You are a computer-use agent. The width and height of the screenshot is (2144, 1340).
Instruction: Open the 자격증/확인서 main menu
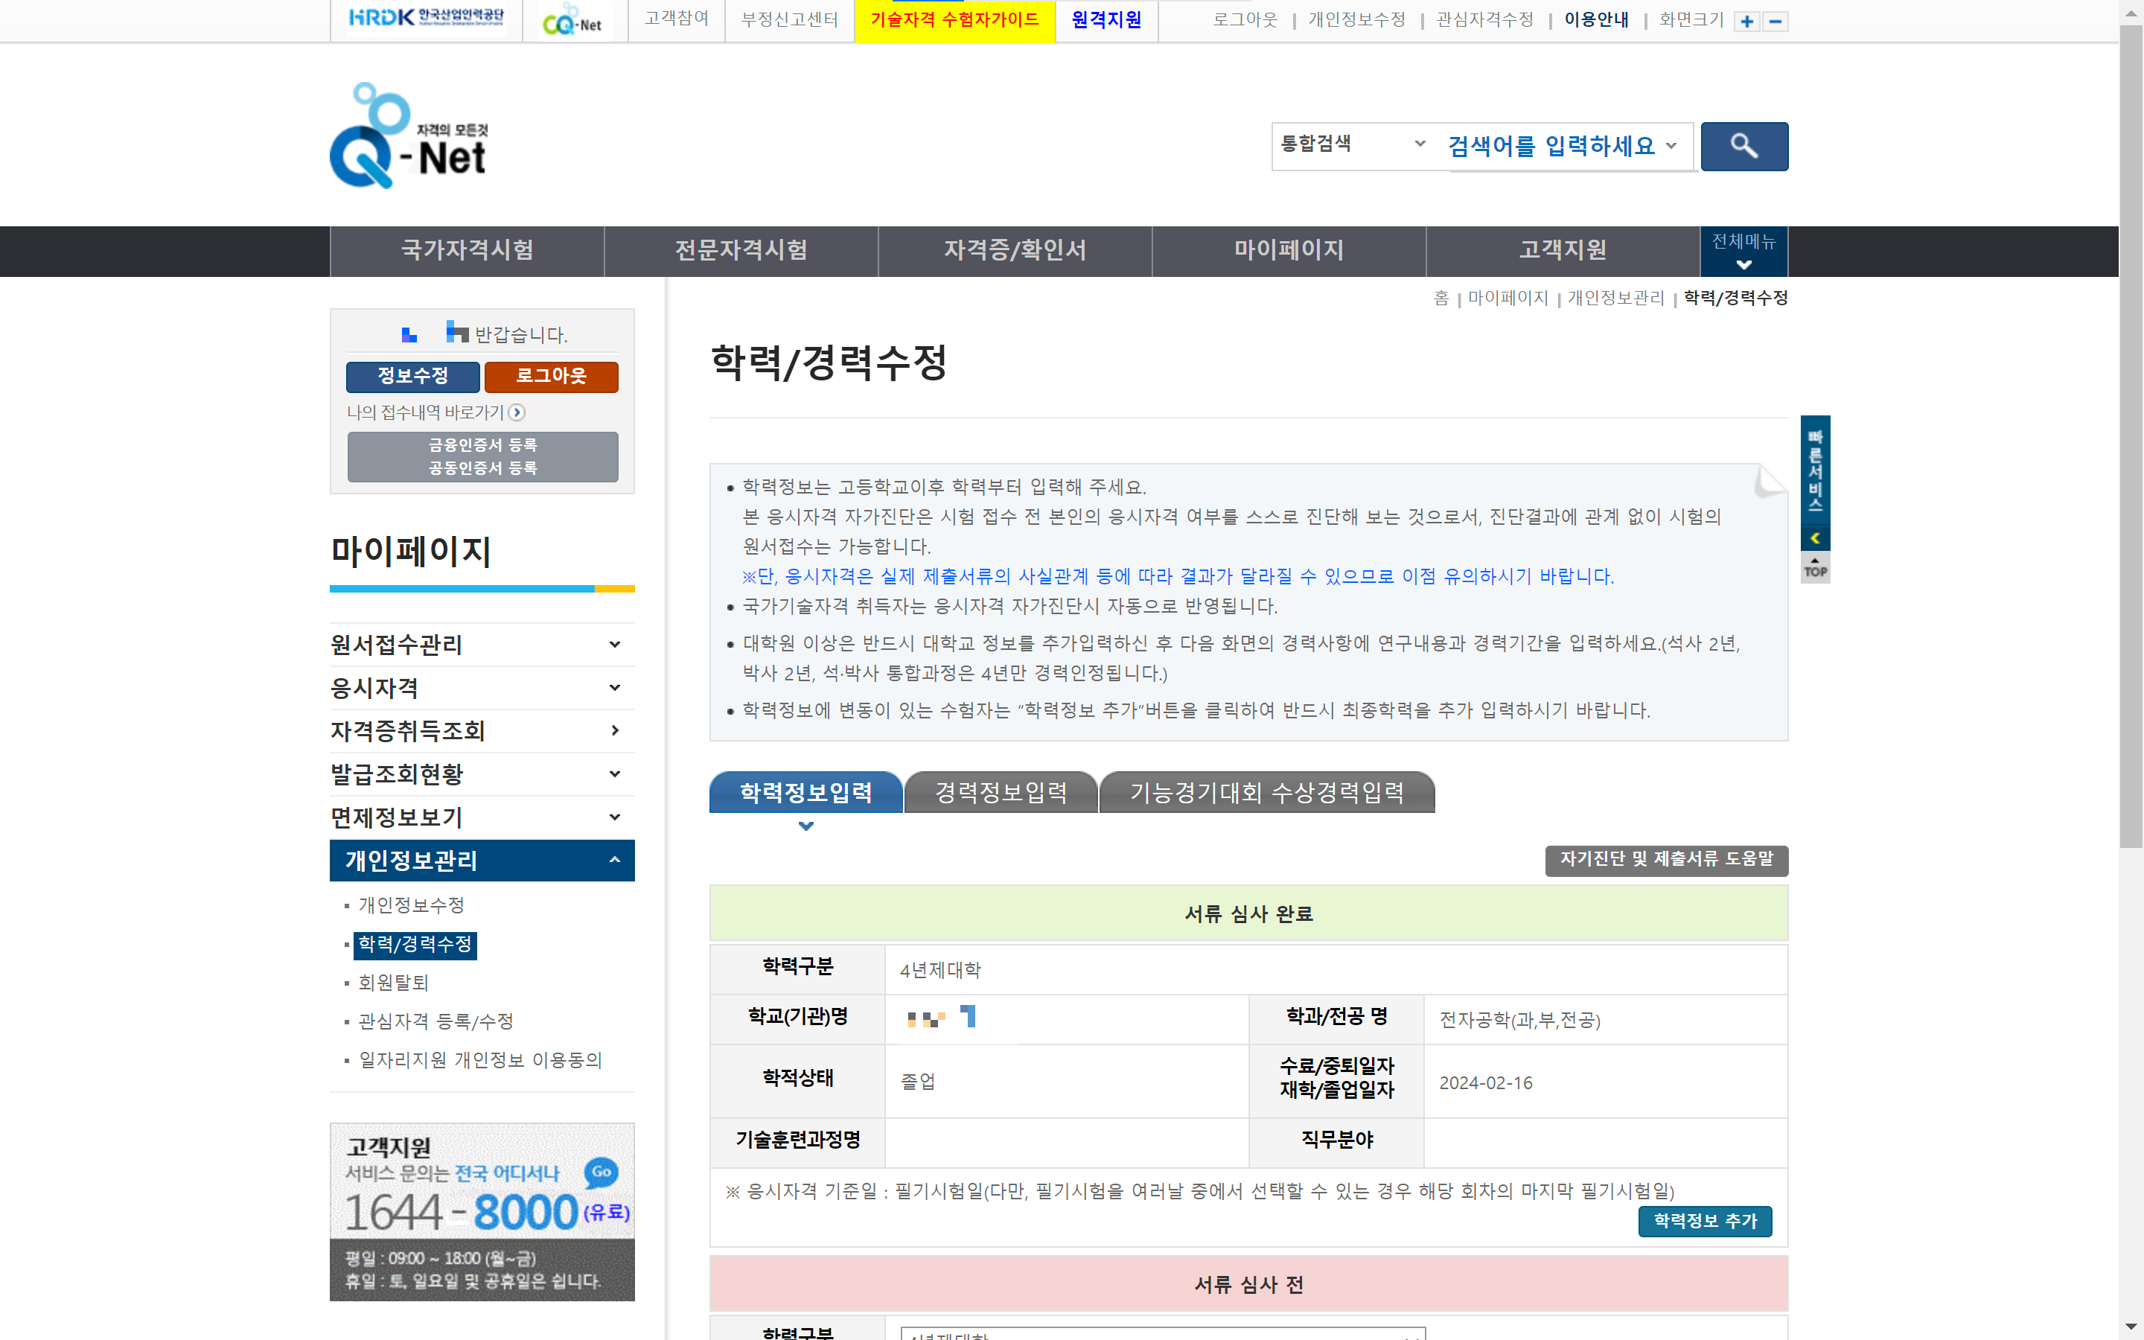click(x=1015, y=251)
